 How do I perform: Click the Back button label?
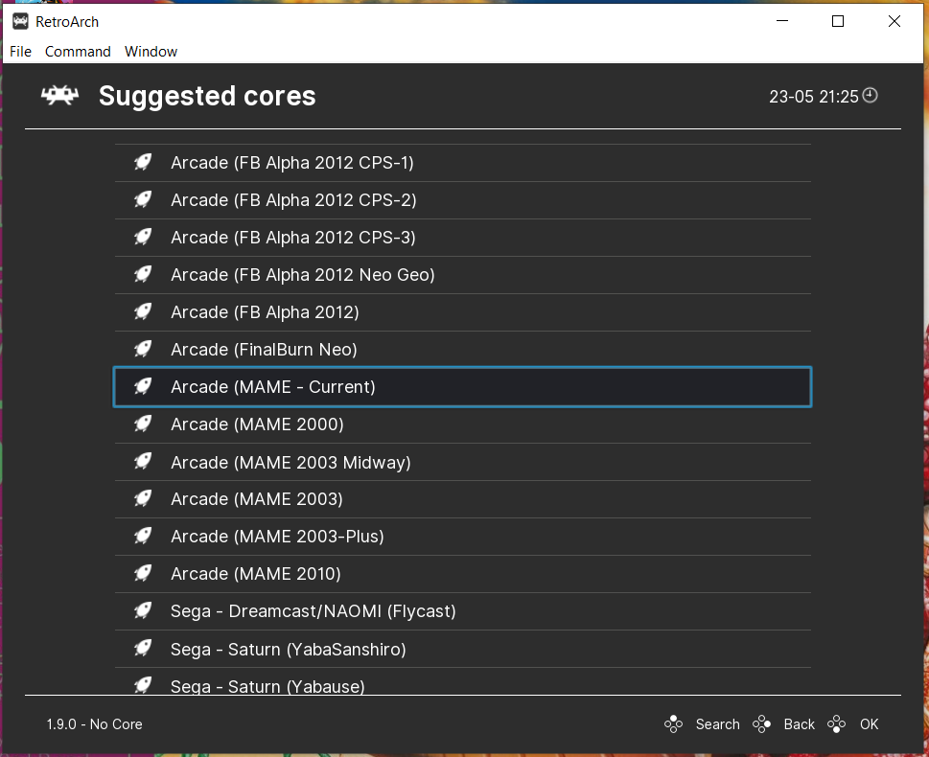(800, 724)
